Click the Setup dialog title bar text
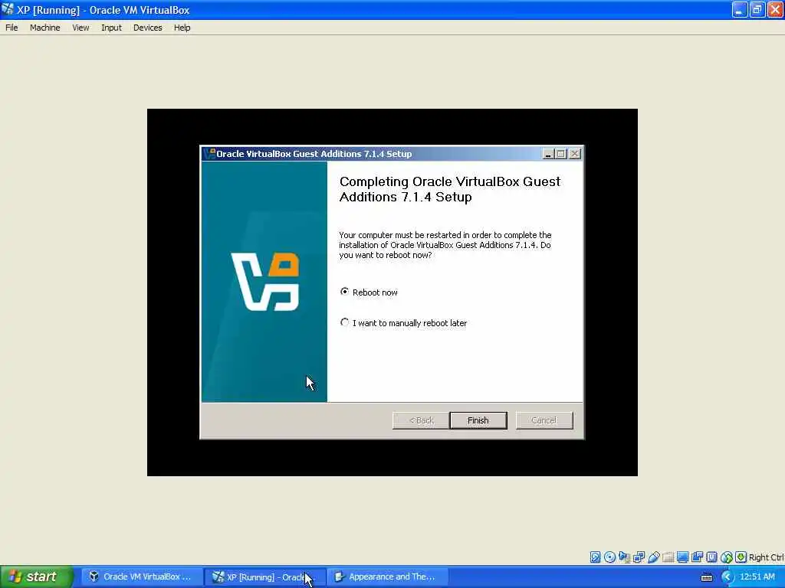This screenshot has height=588, width=785. click(314, 154)
